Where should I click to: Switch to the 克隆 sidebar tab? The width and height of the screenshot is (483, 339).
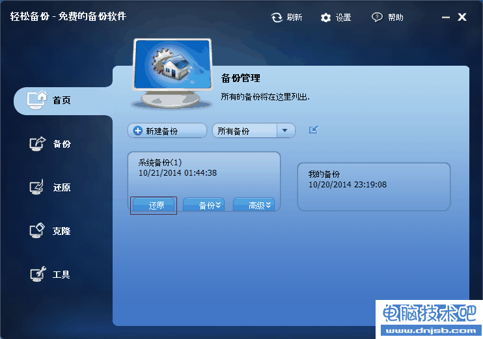click(50, 230)
